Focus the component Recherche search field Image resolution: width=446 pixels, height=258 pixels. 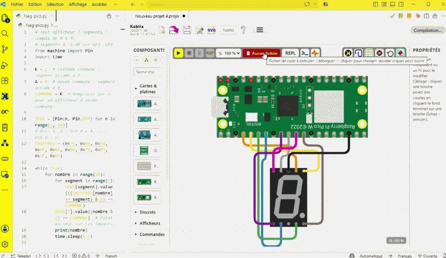point(147,72)
